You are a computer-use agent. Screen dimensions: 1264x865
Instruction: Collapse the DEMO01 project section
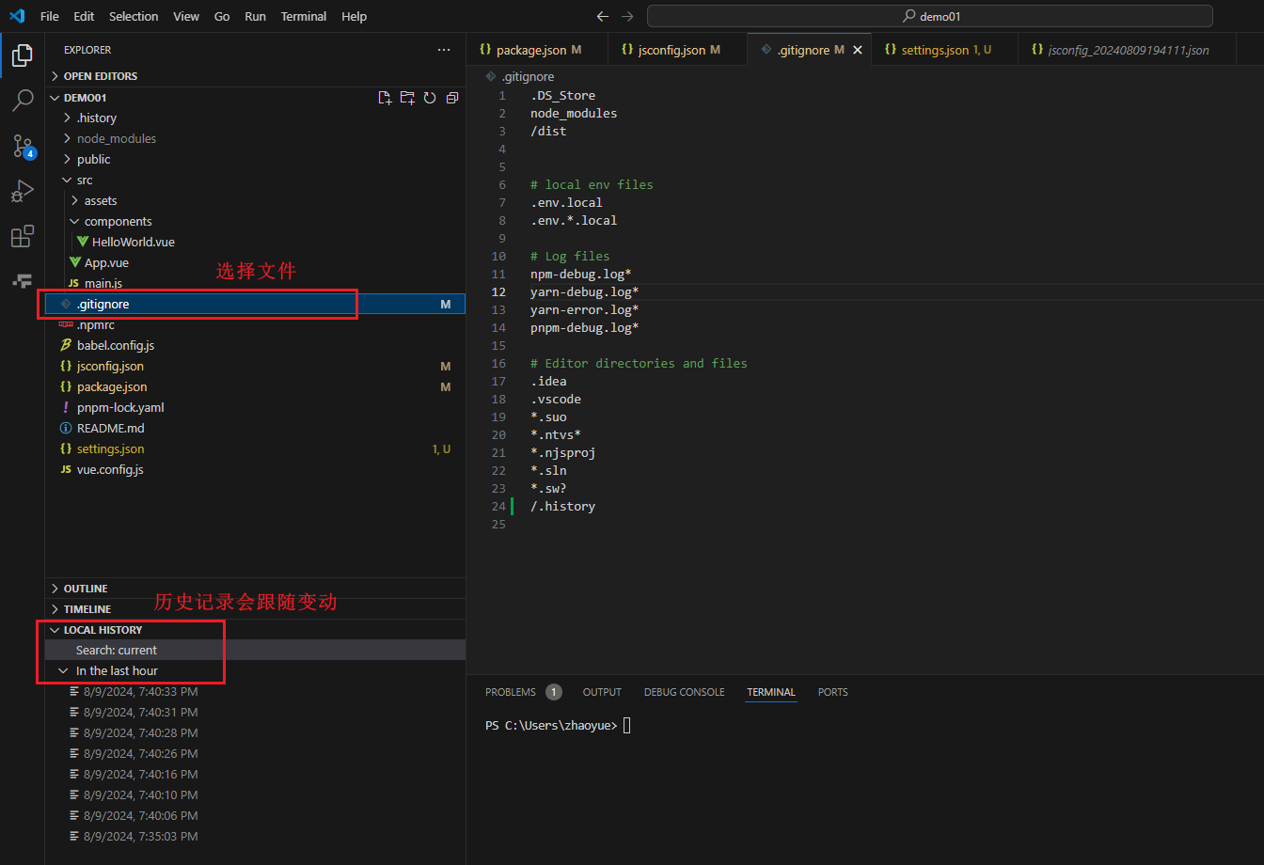(x=55, y=98)
